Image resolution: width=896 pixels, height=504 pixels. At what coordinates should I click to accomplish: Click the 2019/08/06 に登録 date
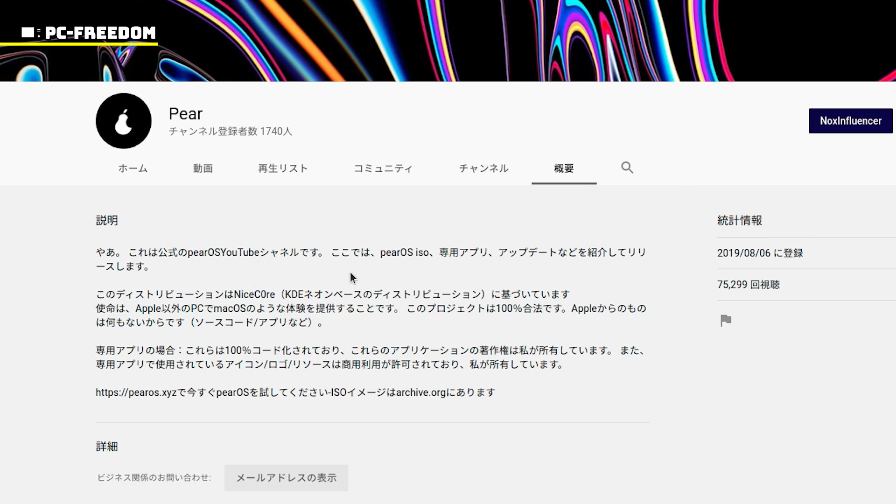click(760, 253)
